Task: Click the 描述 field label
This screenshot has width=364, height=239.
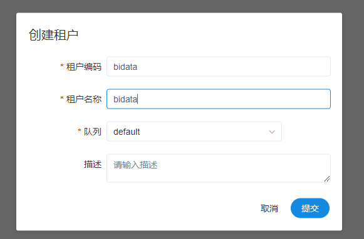Action: pyautogui.click(x=93, y=164)
